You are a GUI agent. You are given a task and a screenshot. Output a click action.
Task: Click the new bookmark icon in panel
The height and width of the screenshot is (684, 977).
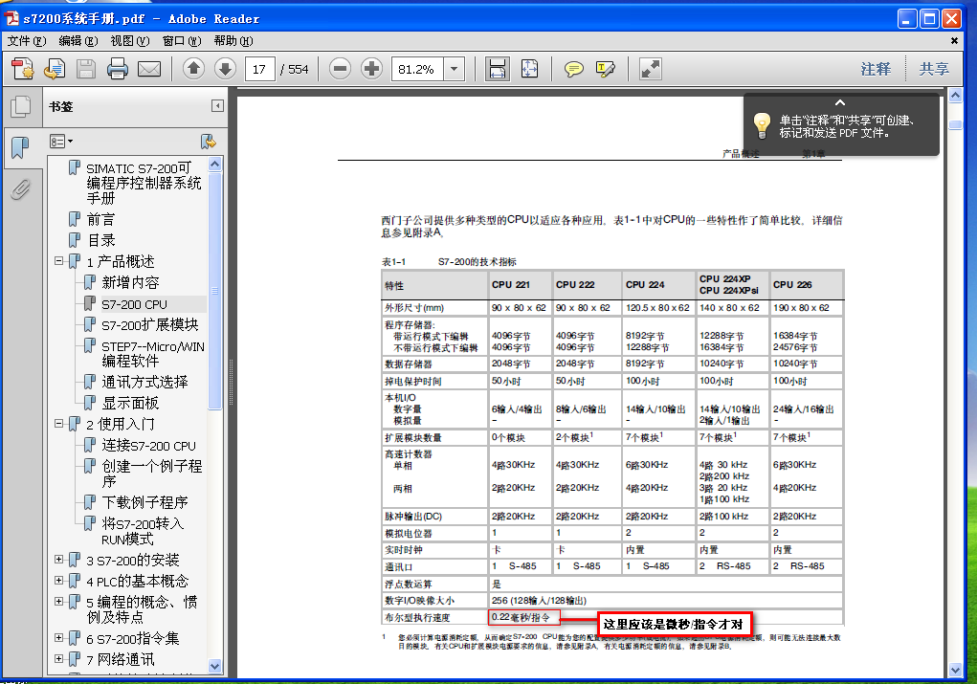pos(208,142)
